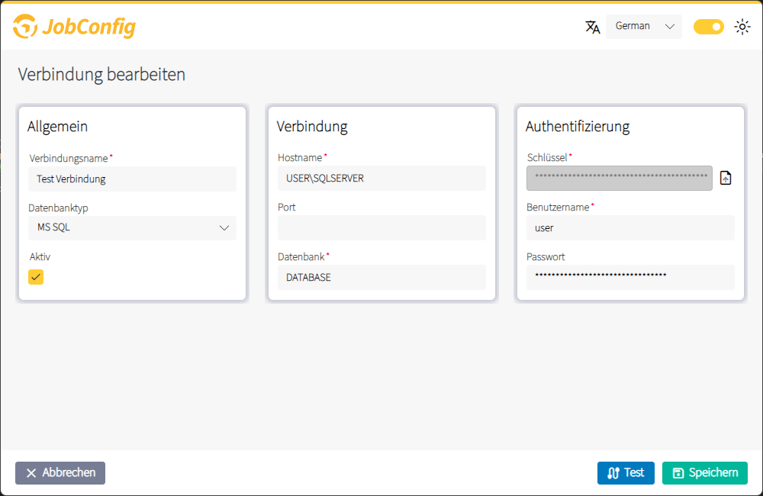
Task: Click the masked Schlüssel field
Action: (619, 178)
